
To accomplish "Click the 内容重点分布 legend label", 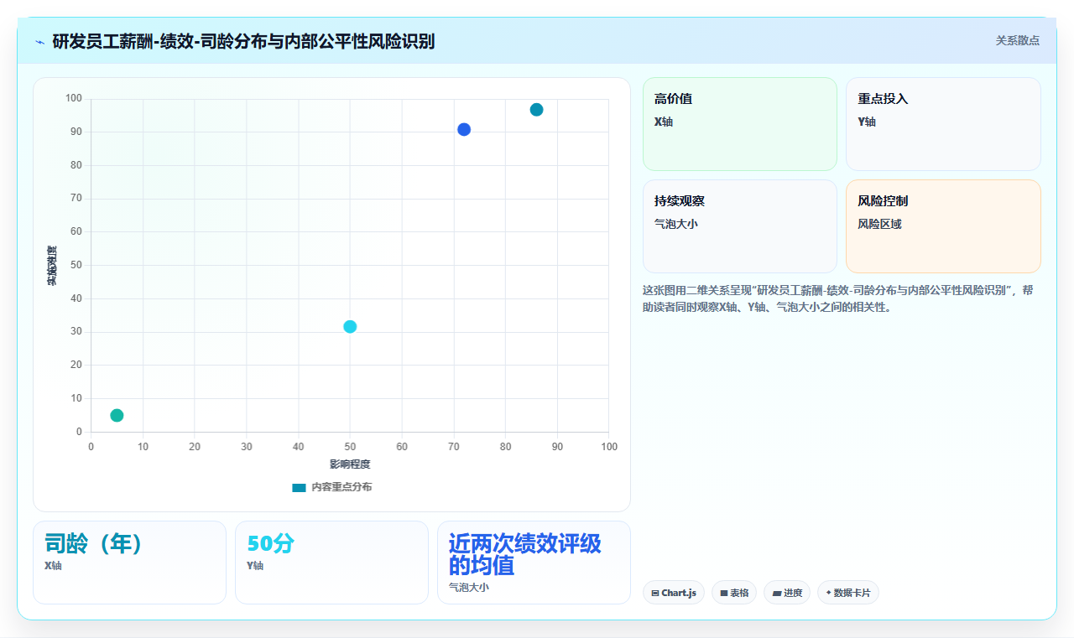I will [x=341, y=487].
